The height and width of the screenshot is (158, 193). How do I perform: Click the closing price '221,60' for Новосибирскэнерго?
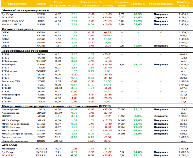58,141
